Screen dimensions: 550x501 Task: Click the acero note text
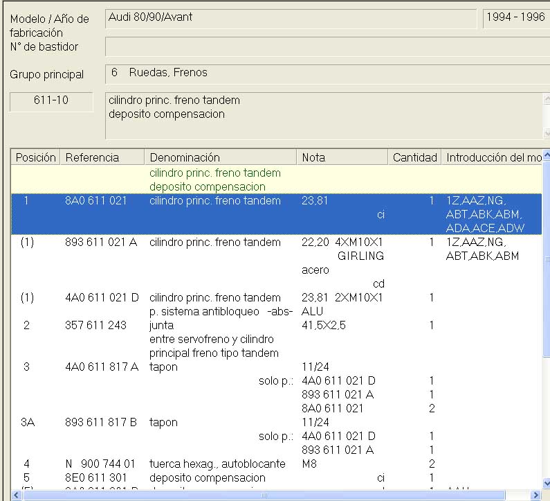point(315,270)
